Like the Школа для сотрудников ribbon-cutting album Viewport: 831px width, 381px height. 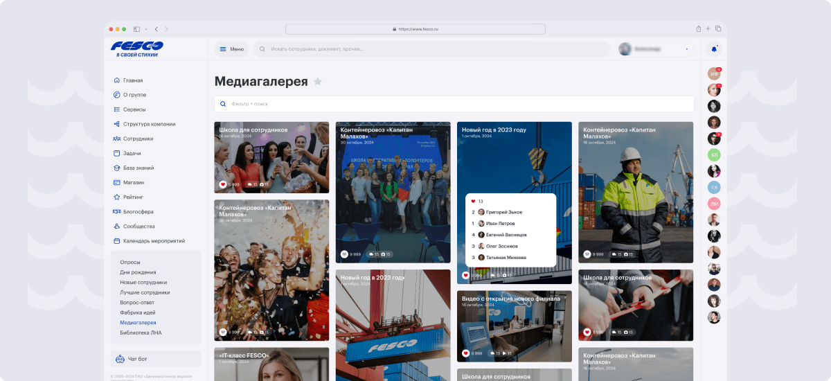tap(587, 333)
